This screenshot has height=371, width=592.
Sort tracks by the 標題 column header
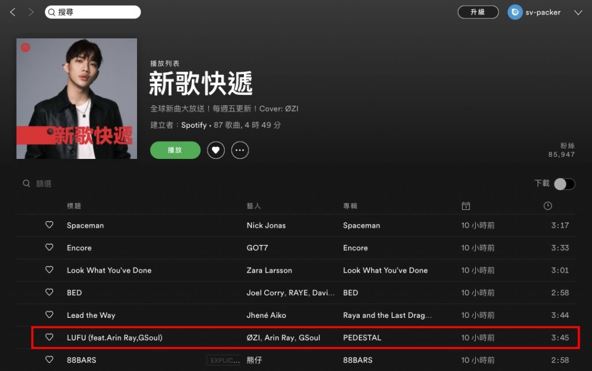74,206
